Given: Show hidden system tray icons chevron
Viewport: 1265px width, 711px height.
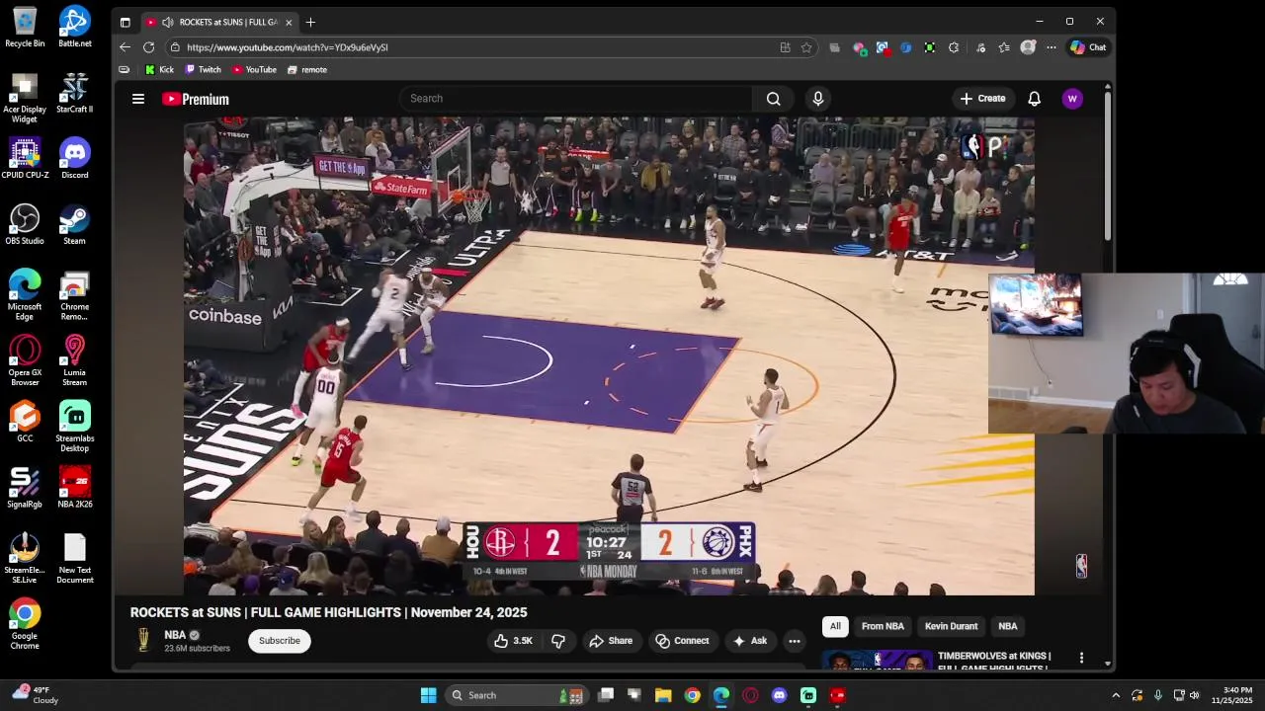Looking at the screenshot, I should pos(1116,695).
